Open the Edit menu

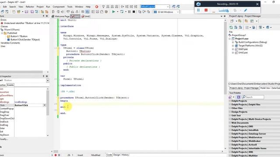5,7
